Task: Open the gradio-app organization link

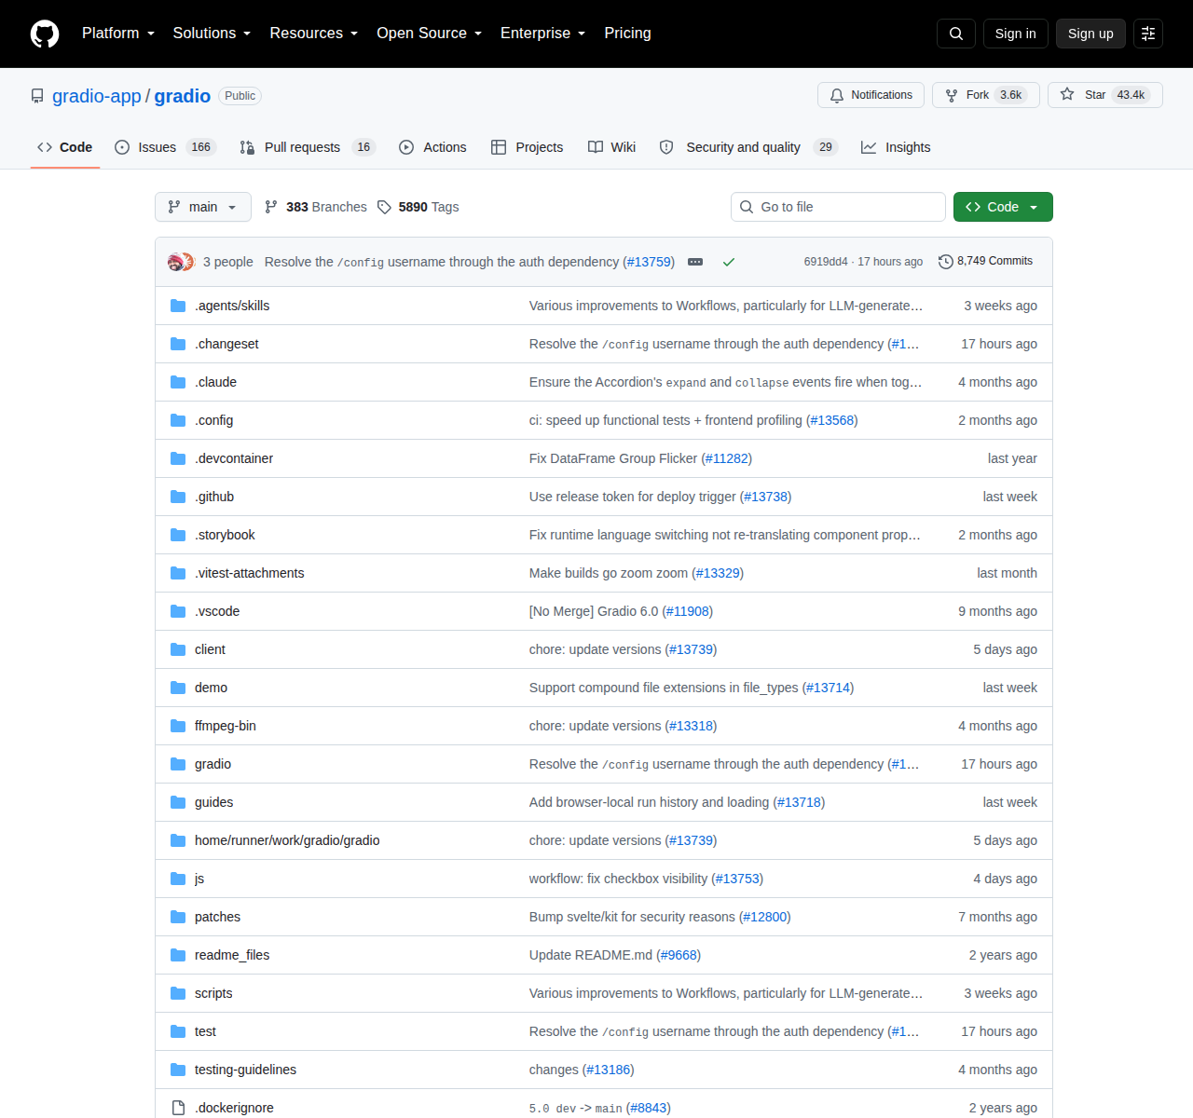Action: click(97, 96)
